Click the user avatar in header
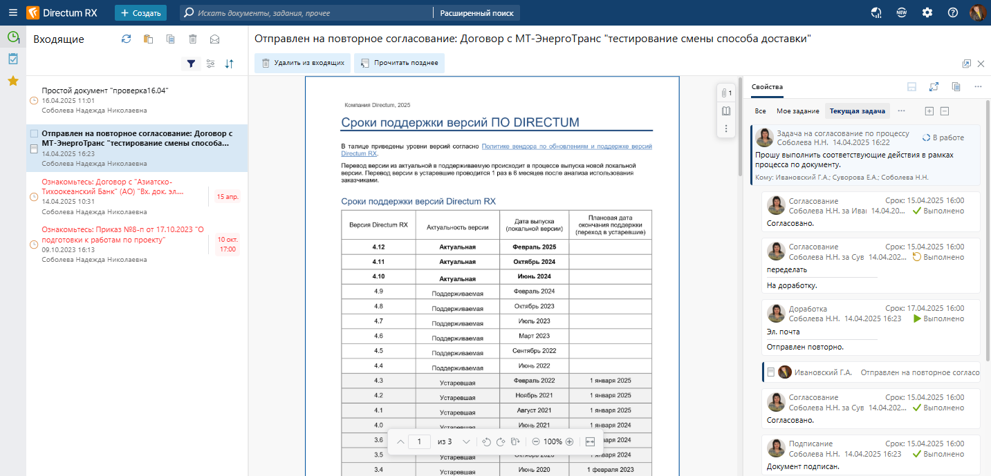This screenshot has width=991, height=476. (x=977, y=12)
